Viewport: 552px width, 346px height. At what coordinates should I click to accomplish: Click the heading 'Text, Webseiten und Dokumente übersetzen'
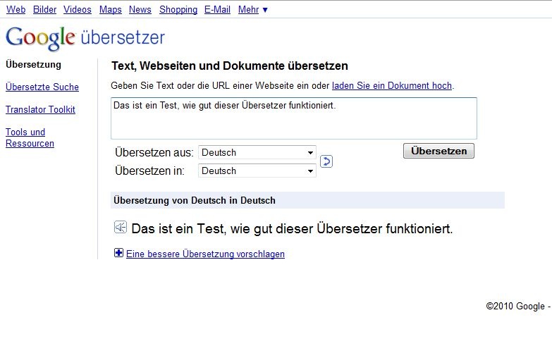[230, 66]
